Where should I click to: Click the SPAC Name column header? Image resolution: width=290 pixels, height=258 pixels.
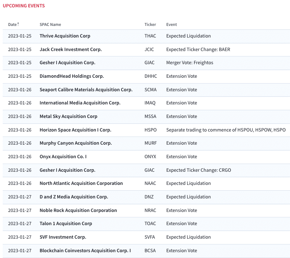pyautogui.click(x=50, y=24)
